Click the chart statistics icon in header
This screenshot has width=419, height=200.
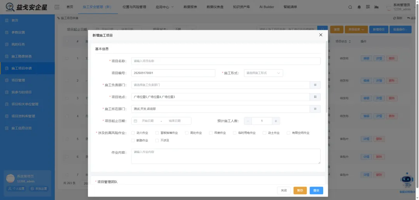tap(376, 7)
